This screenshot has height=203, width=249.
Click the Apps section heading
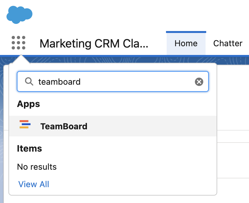(29, 104)
